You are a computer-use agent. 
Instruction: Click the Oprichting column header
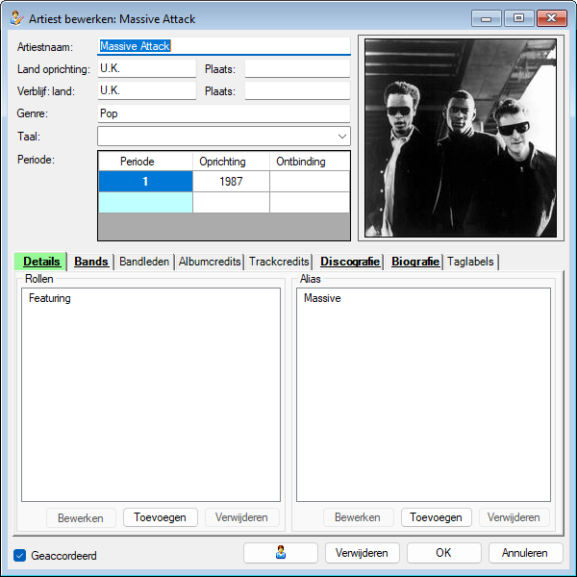[x=231, y=162]
